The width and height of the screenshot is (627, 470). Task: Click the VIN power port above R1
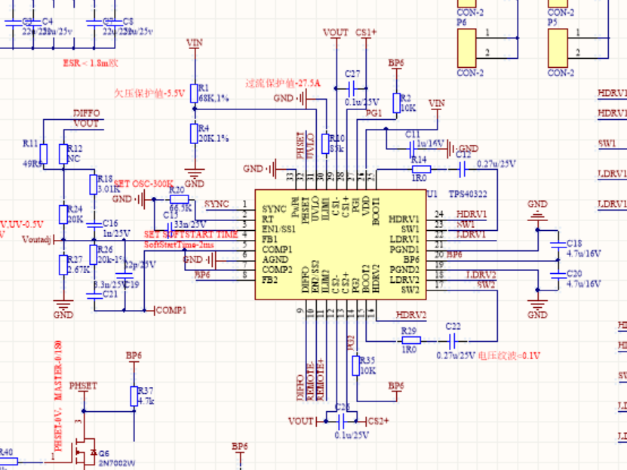click(x=195, y=42)
